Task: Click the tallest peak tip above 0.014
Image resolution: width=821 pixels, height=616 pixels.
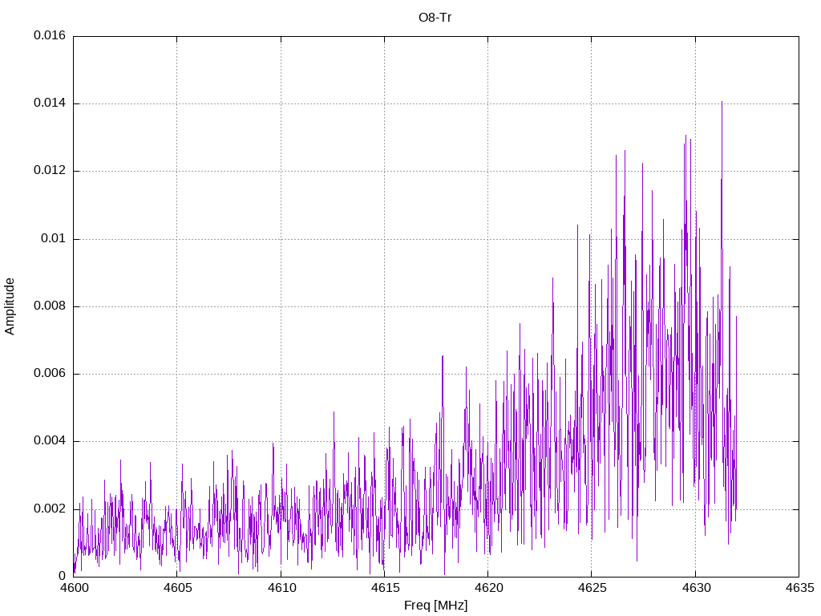Action: 722,102
